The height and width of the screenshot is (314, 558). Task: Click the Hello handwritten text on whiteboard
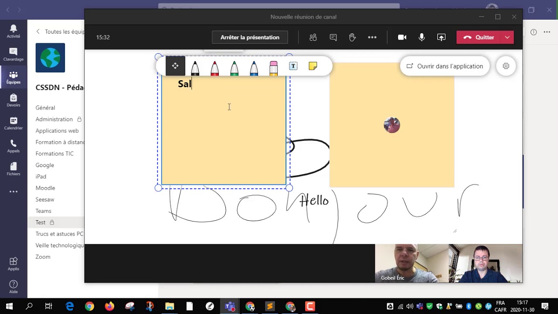tap(314, 201)
